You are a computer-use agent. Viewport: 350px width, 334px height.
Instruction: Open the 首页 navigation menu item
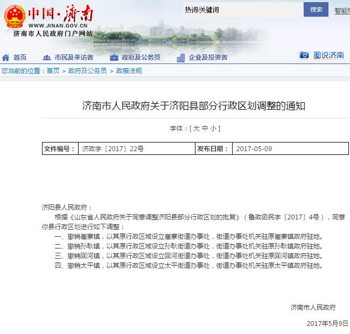click(x=20, y=58)
